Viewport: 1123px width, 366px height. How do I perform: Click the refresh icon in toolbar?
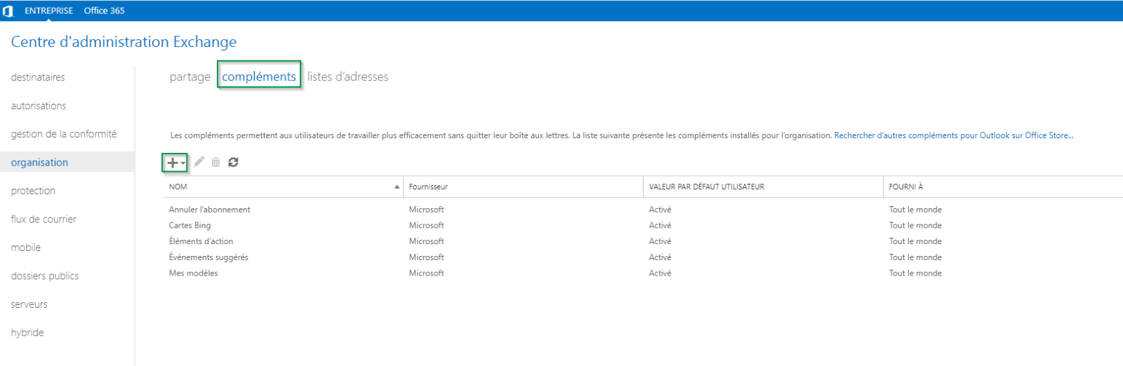coord(233,163)
